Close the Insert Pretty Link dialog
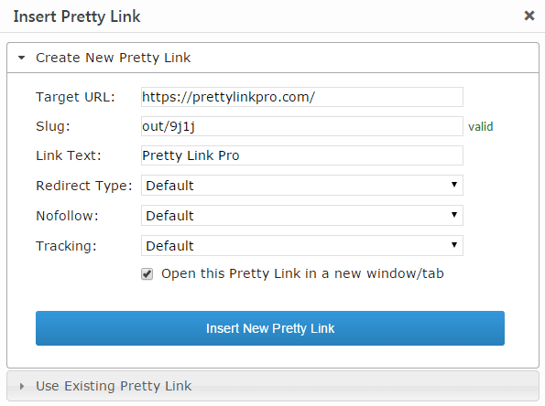 [529, 16]
